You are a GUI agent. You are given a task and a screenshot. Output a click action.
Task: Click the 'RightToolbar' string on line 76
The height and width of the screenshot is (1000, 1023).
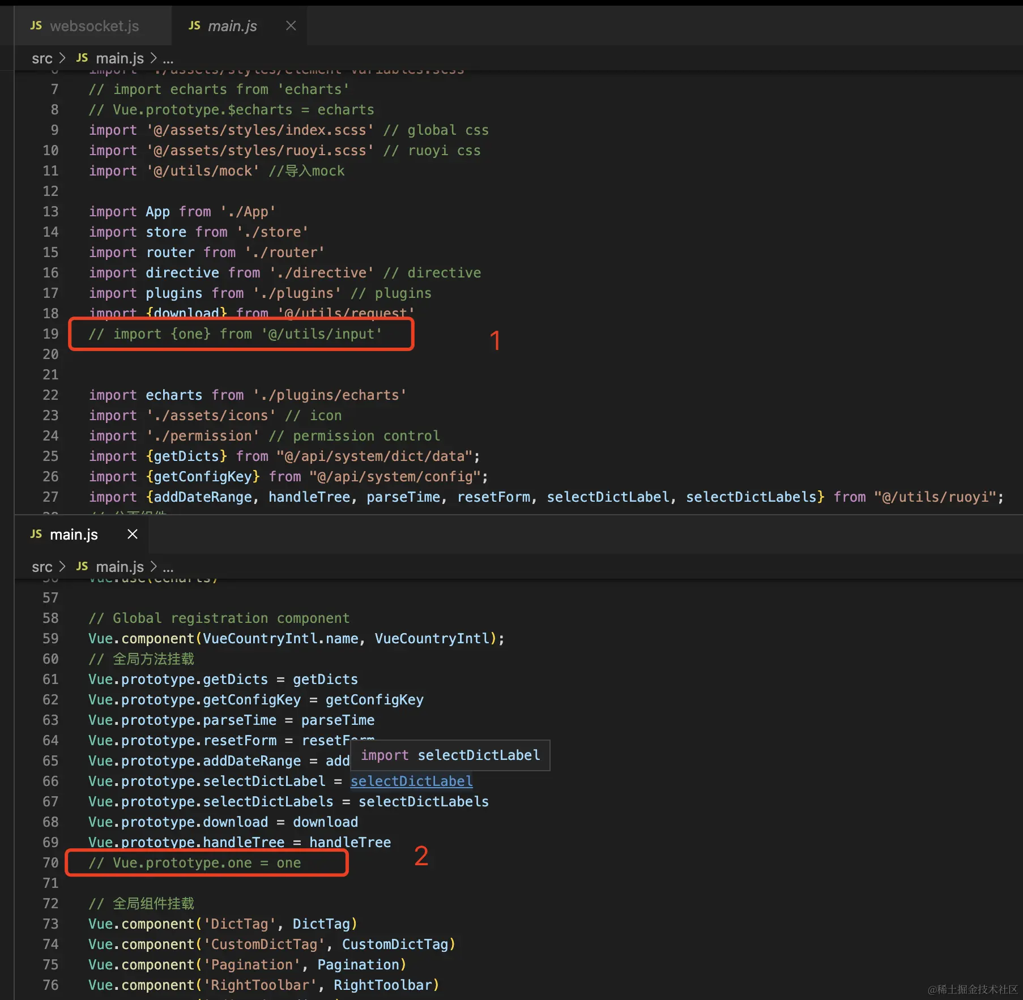point(260,985)
